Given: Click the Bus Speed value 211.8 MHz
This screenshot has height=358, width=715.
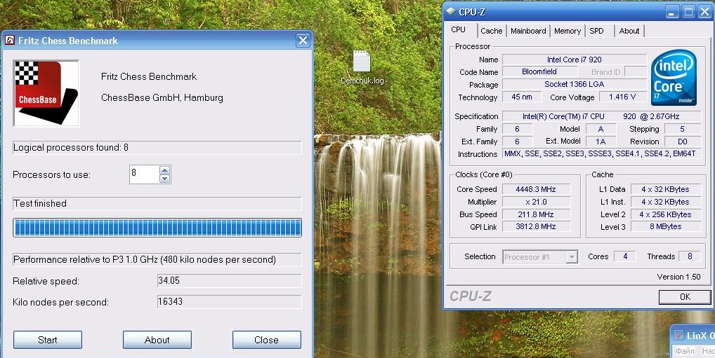Looking at the screenshot, I should coord(537,214).
